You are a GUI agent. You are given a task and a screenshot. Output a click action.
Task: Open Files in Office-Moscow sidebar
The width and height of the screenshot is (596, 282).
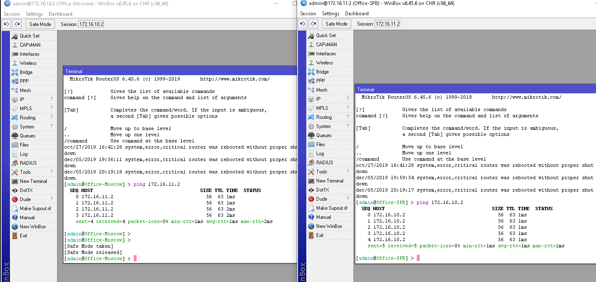[x=33, y=145]
